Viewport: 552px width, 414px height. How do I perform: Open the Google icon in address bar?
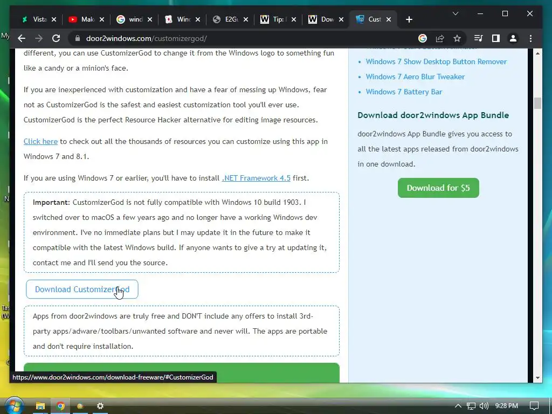pos(423,38)
